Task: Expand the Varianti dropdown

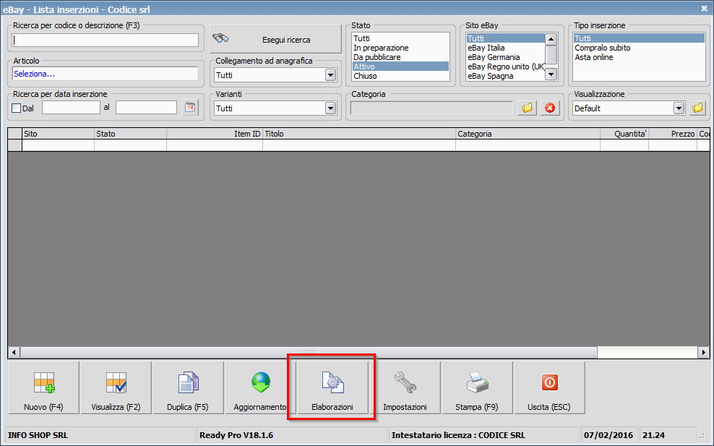Action: pos(330,108)
